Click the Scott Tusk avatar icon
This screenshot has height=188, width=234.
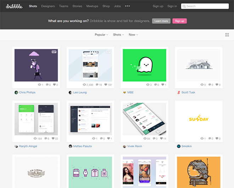pos(179,93)
